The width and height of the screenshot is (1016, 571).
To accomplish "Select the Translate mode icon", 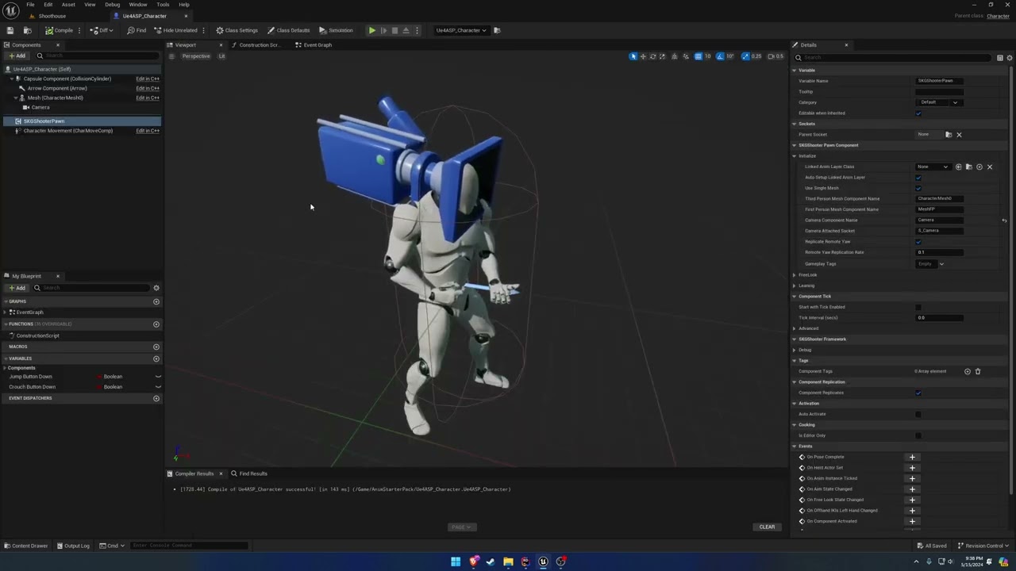I will tap(643, 56).
